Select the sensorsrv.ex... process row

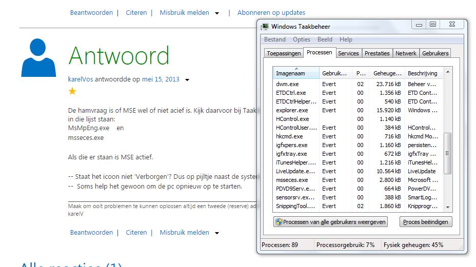tap(358, 197)
